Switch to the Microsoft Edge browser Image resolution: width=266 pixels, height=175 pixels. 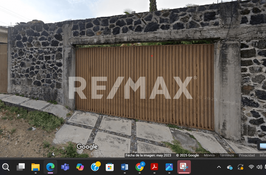click(50, 167)
